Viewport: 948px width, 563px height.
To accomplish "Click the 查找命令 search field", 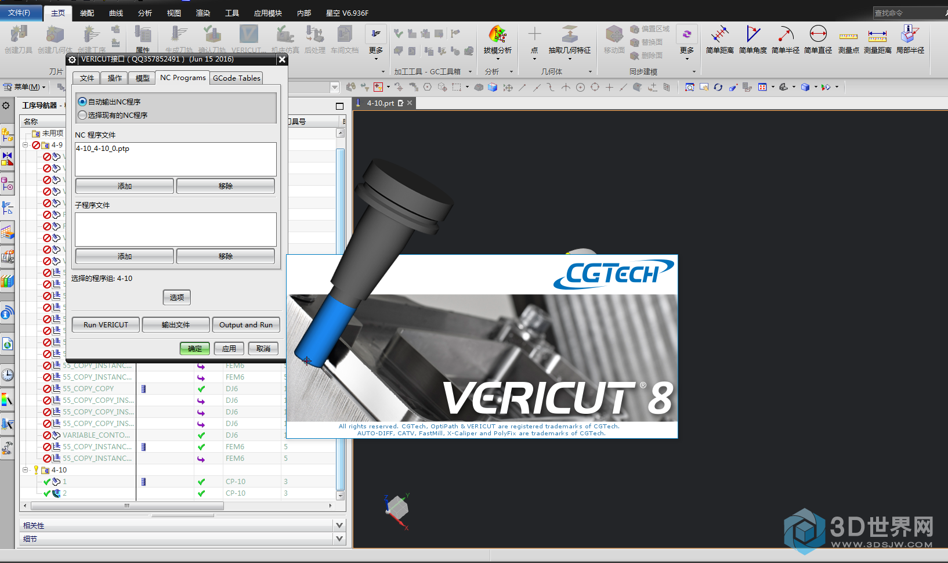I will pos(909,13).
